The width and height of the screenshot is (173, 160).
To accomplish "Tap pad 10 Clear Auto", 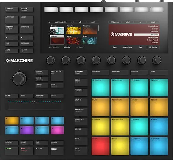I will [x=120, y=107].
